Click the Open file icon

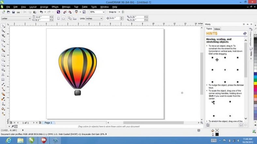click(x=8, y=12)
